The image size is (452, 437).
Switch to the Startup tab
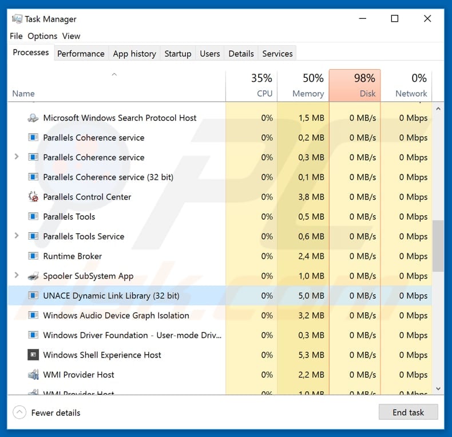point(178,54)
